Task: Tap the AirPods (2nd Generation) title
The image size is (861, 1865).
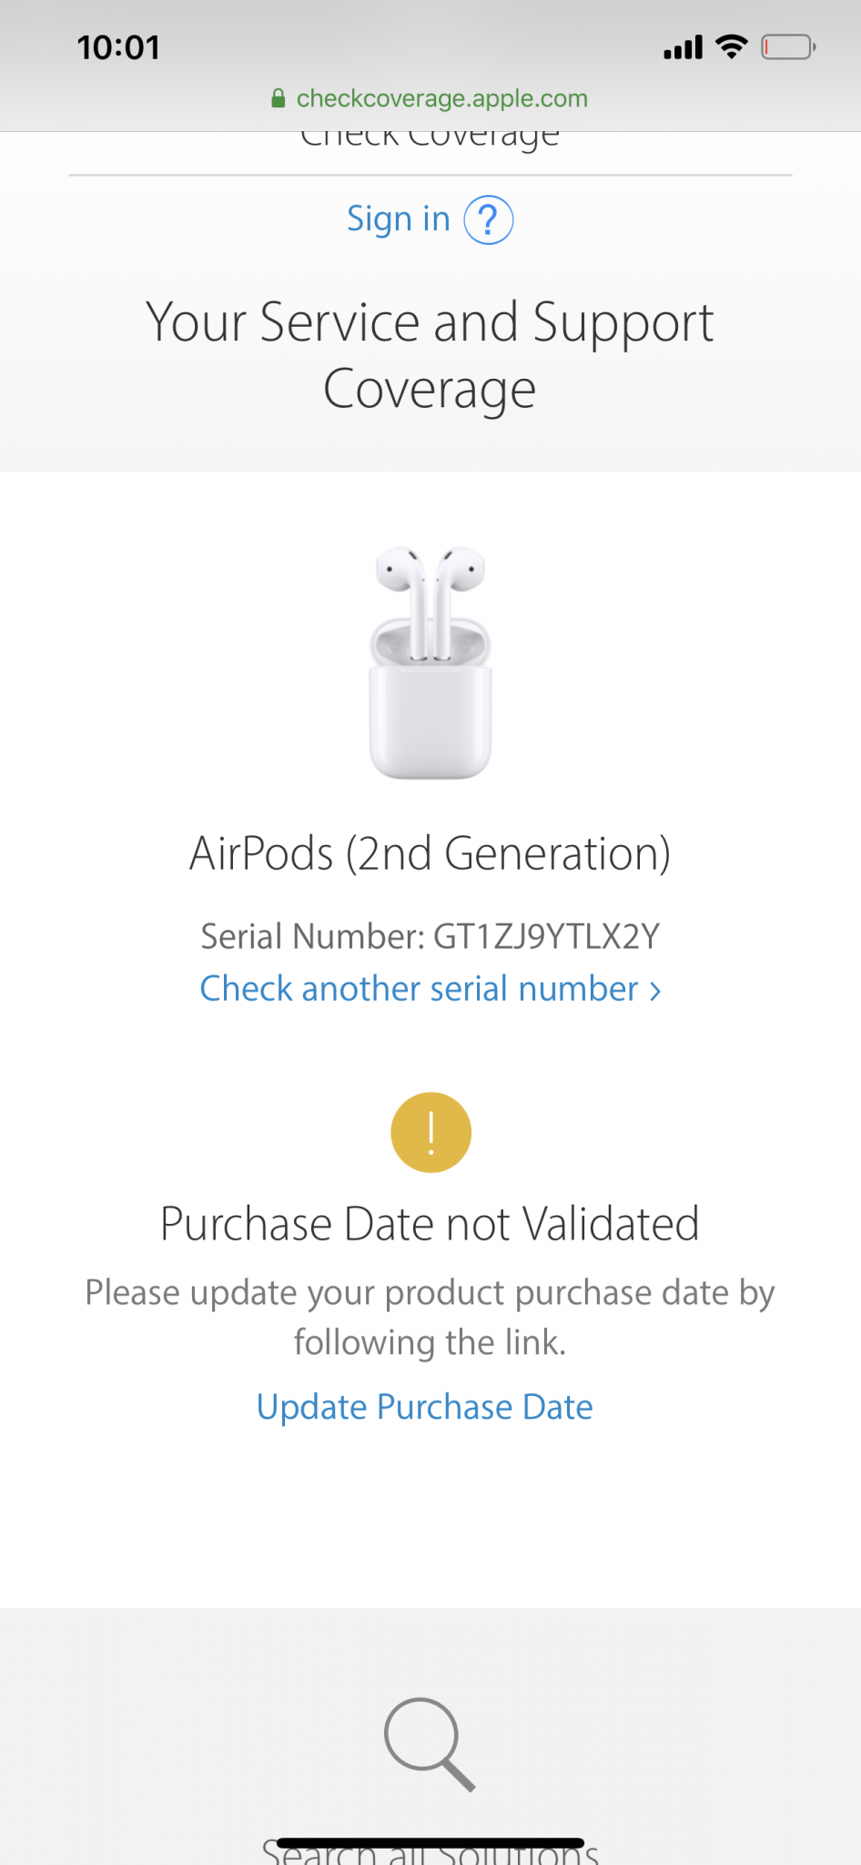Action: point(430,854)
